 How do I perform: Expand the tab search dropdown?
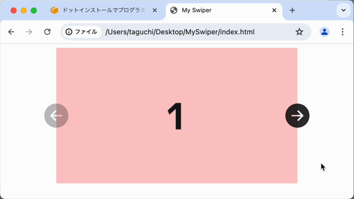(343, 11)
